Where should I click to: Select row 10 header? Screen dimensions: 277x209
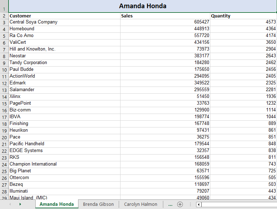coord(4,70)
